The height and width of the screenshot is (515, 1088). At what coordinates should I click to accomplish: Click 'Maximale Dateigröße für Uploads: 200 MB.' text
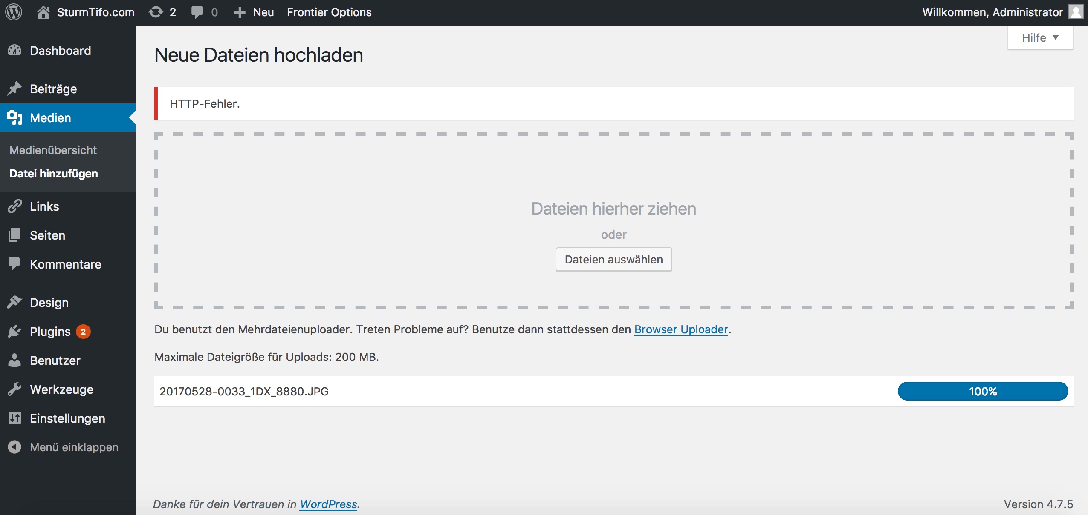pyautogui.click(x=266, y=357)
